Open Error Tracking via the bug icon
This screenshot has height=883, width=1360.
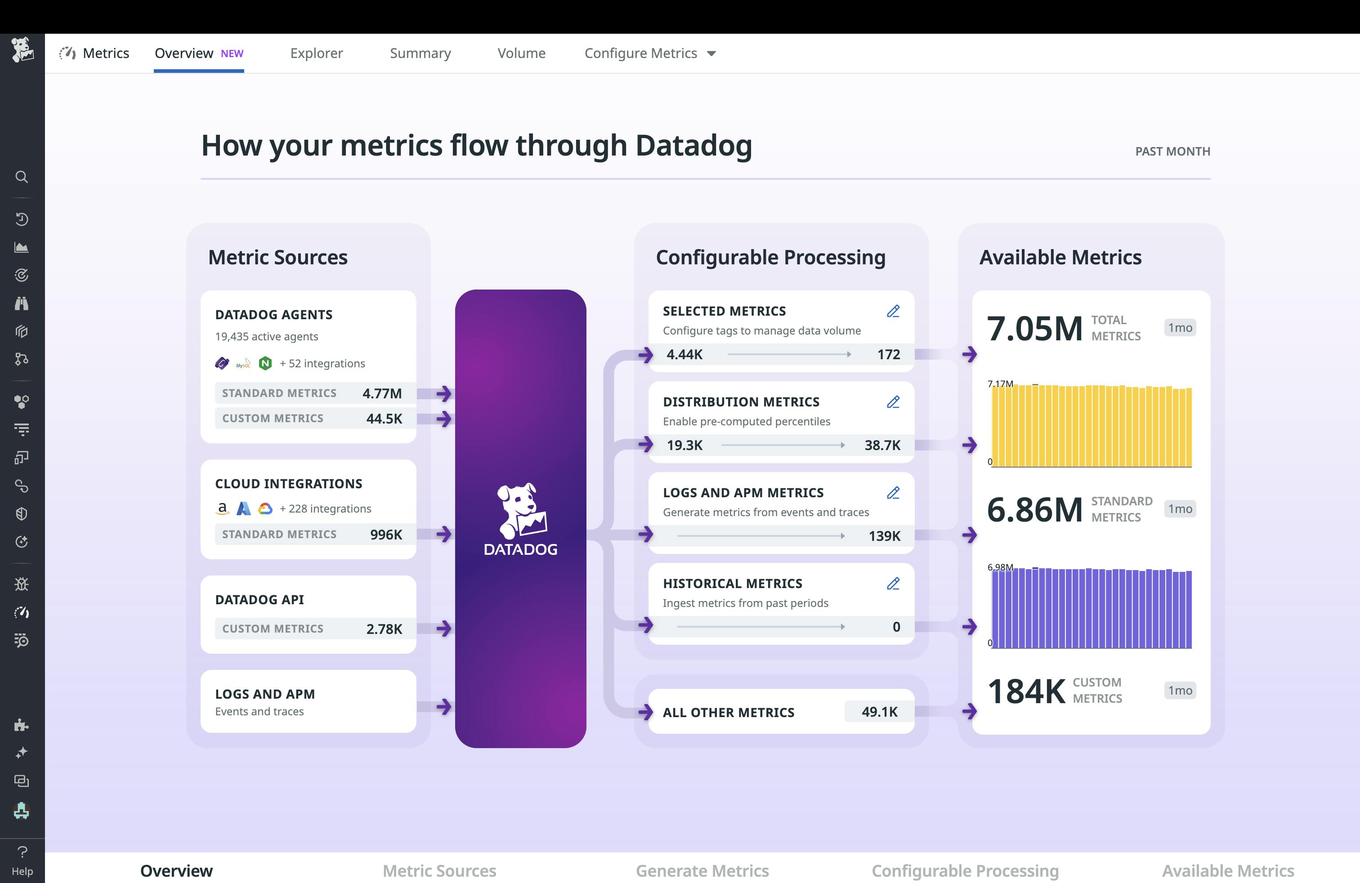(x=22, y=583)
